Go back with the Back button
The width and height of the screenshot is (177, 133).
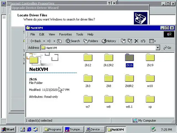pos(36,41)
